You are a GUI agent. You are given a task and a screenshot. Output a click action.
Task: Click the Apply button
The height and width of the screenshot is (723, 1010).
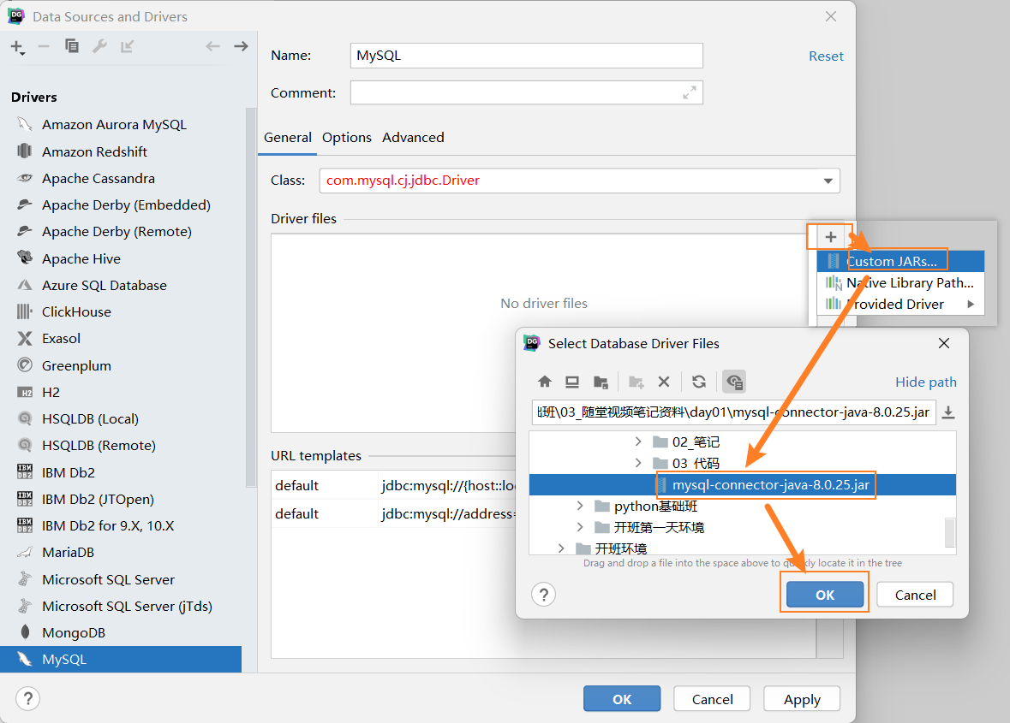pos(802,699)
